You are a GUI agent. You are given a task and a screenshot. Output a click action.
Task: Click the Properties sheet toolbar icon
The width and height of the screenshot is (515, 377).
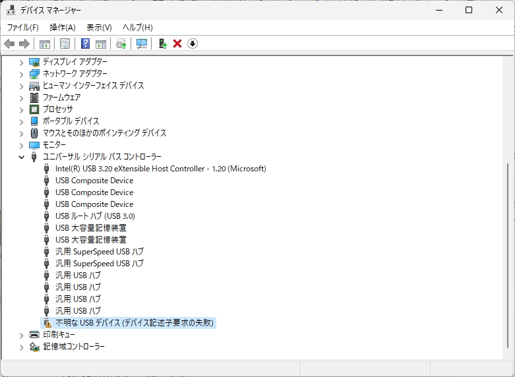65,43
